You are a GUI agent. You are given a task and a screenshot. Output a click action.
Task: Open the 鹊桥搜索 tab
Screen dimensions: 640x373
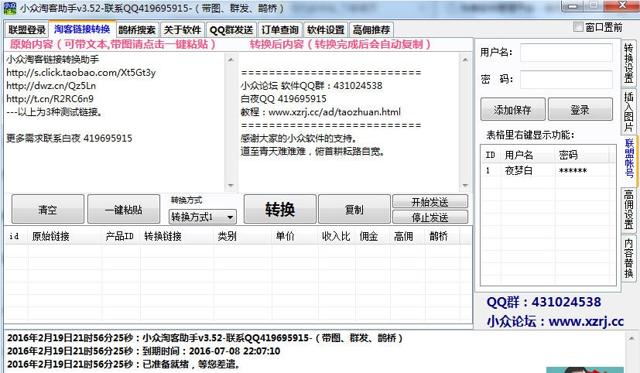tap(137, 29)
